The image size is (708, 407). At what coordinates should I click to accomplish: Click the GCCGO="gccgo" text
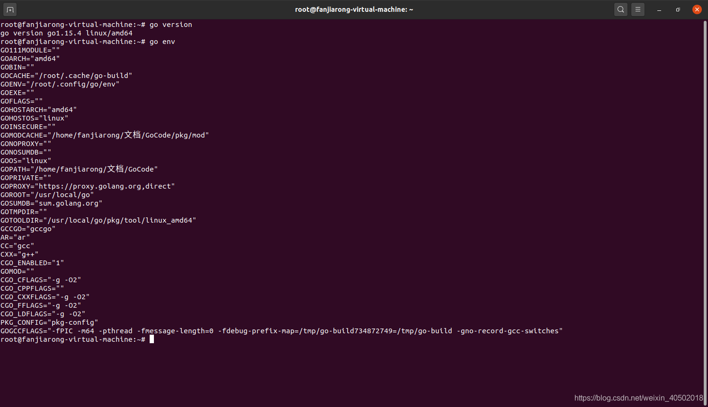[27, 228]
